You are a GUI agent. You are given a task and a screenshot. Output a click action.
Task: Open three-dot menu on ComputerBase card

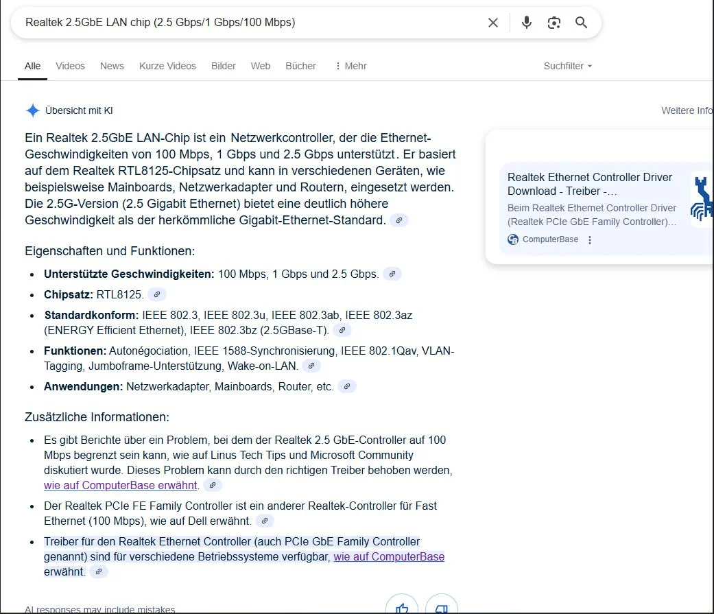click(x=590, y=240)
